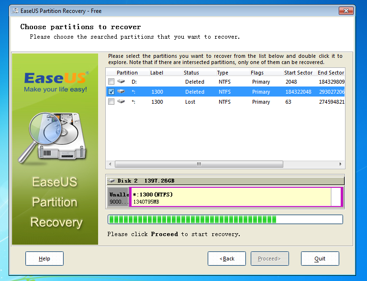This screenshot has width=367, height=281.
Task: Click the drive icon in the Deleted 1300 row
Action: click(121, 91)
